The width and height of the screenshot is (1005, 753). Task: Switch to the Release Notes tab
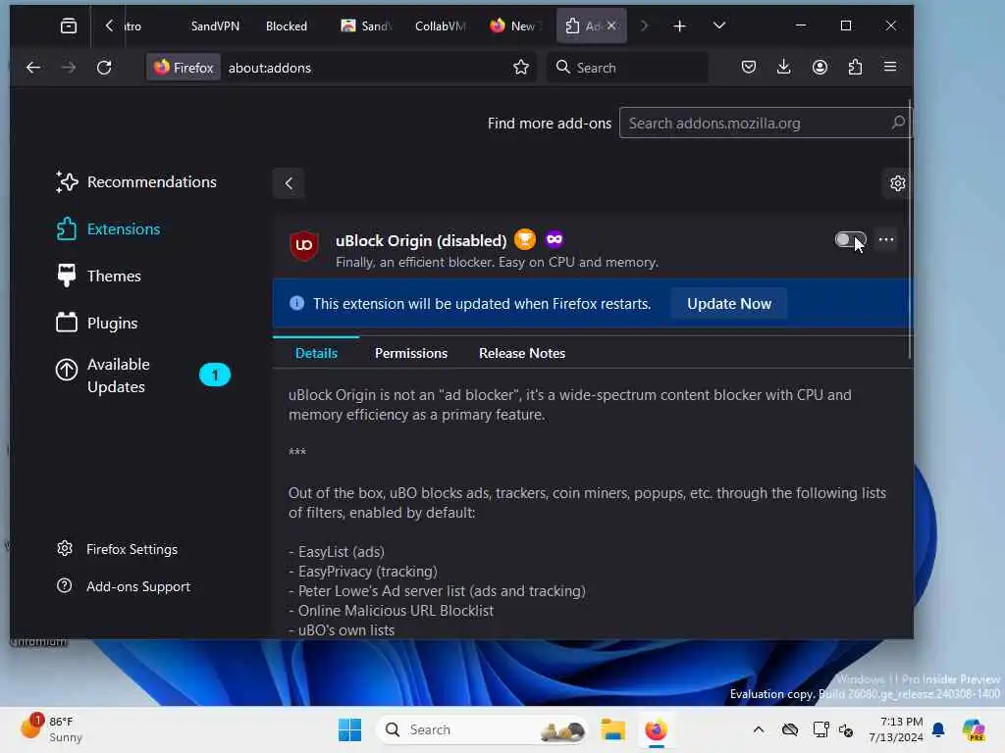pyautogui.click(x=522, y=353)
